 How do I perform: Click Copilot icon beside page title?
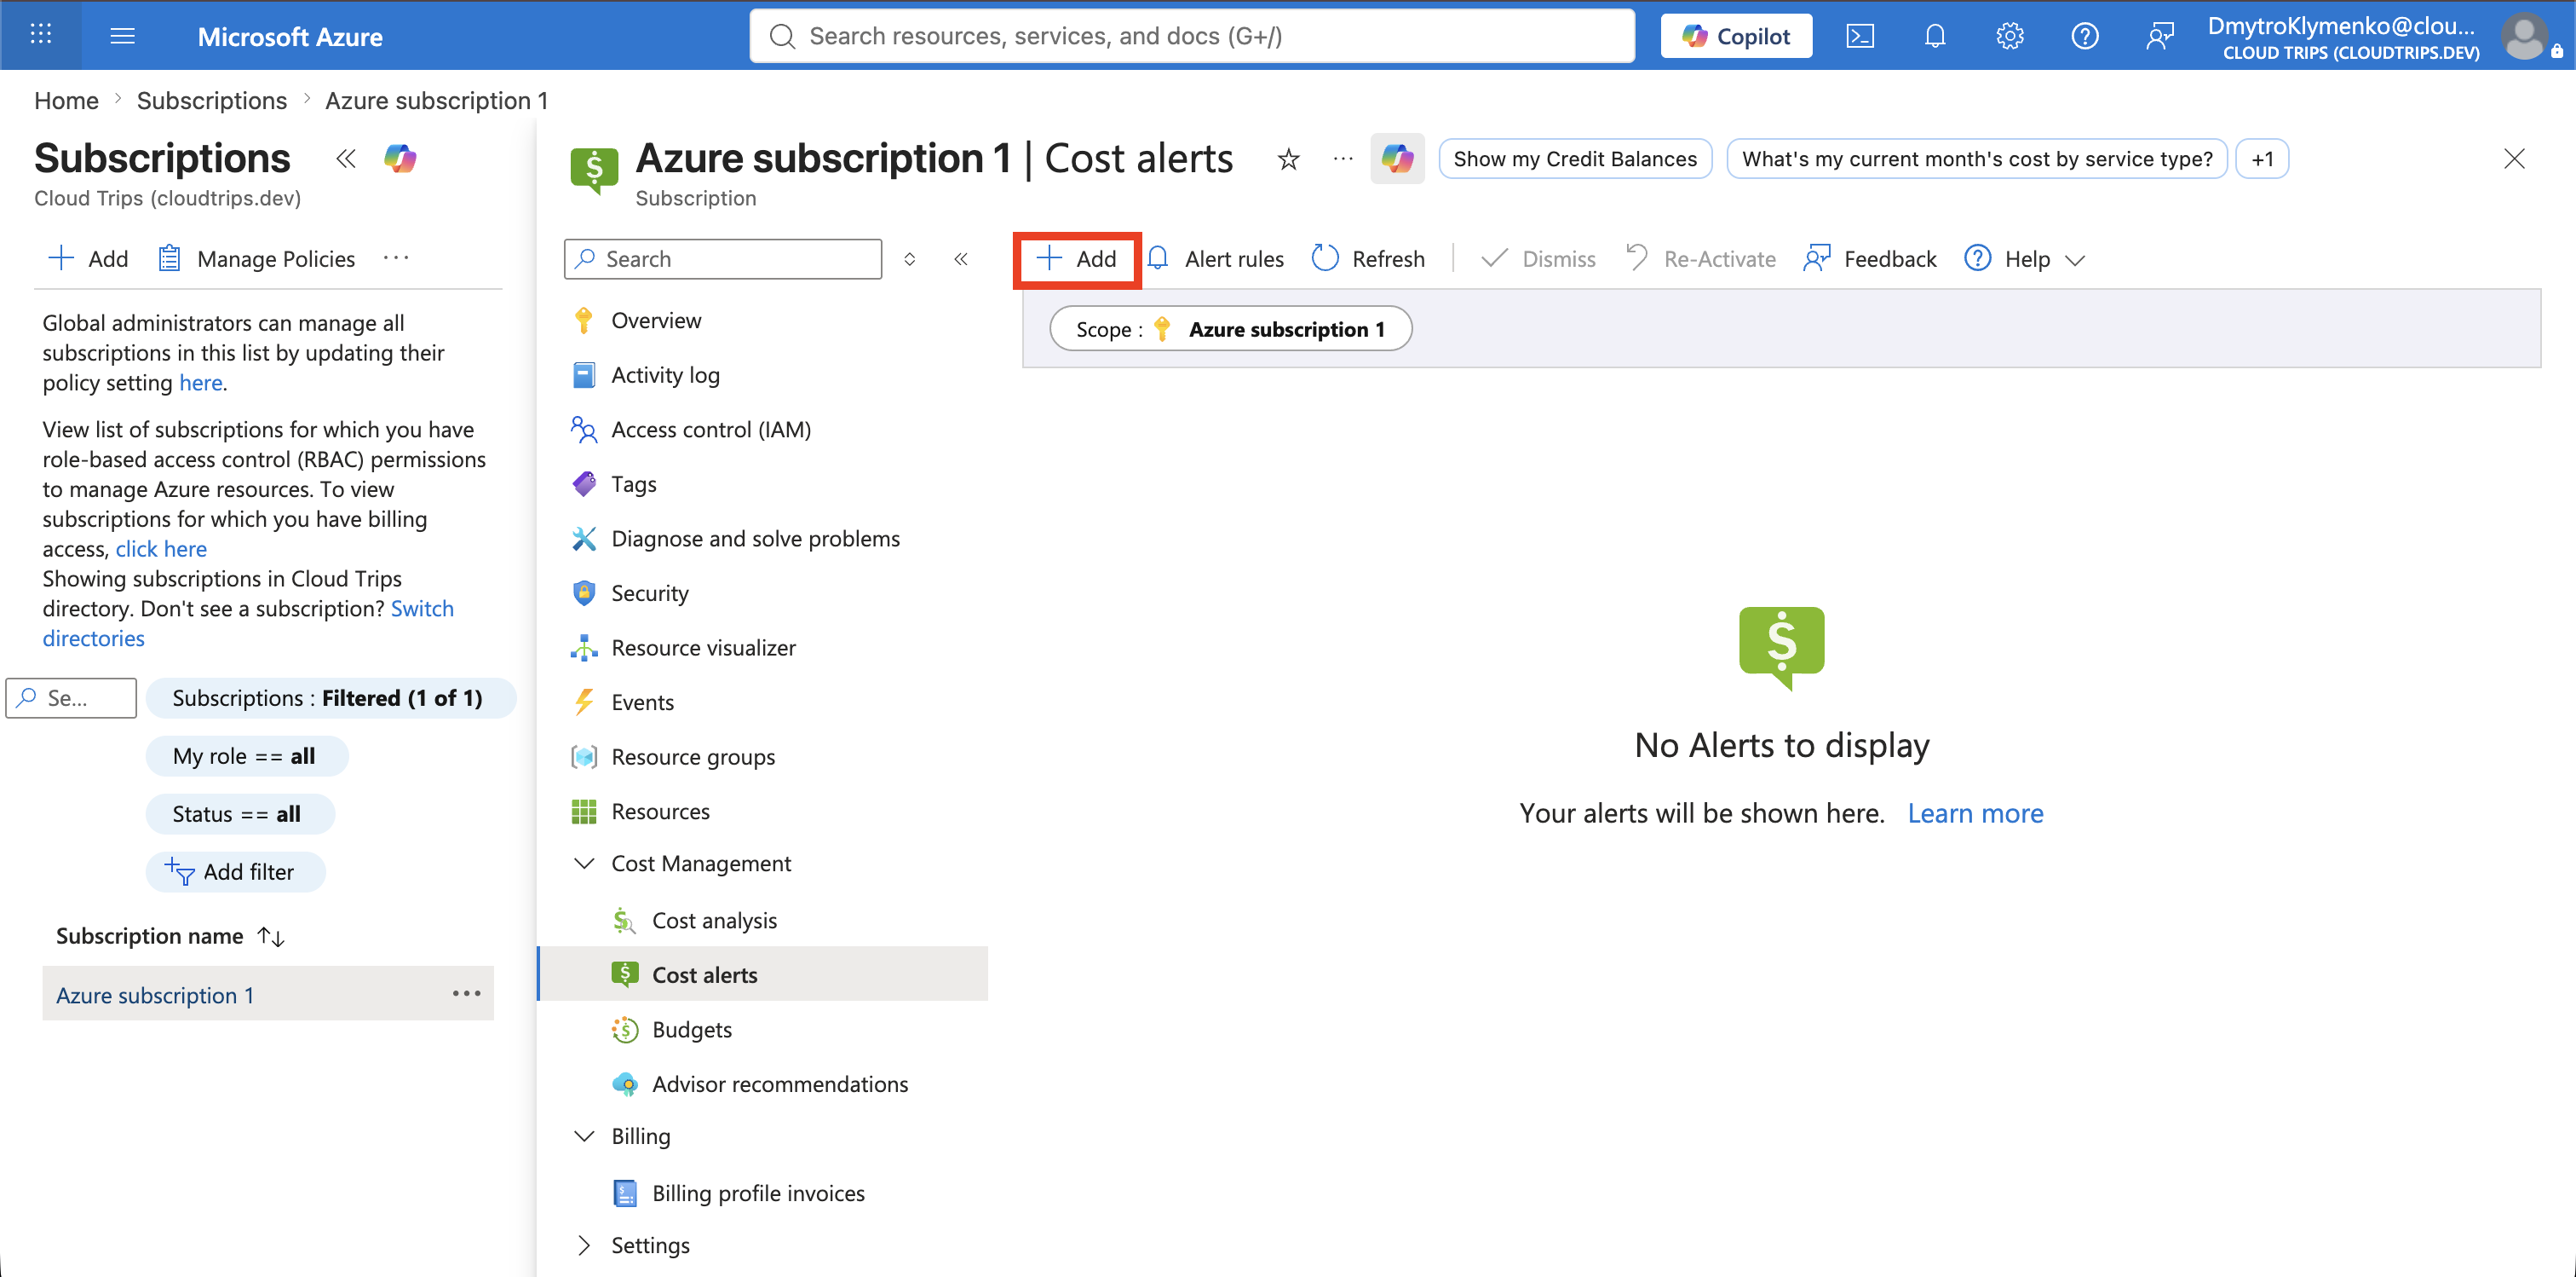[1397, 159]
